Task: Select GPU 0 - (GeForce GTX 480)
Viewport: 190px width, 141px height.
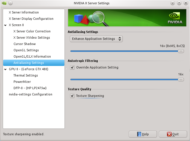Action: click(x=28, y=69)
